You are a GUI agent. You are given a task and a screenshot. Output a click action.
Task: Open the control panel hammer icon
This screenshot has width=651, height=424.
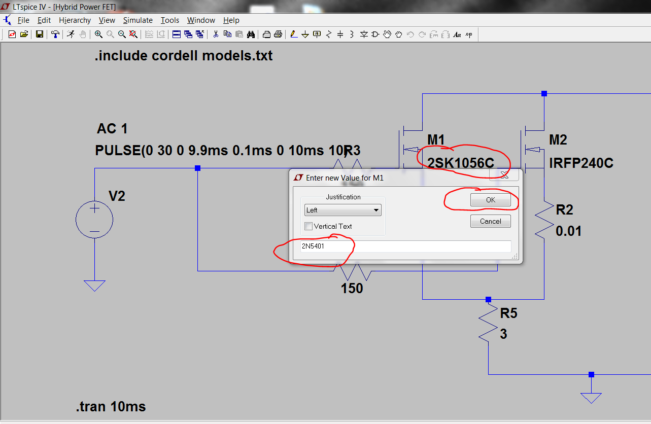click(x=55, y=34)
